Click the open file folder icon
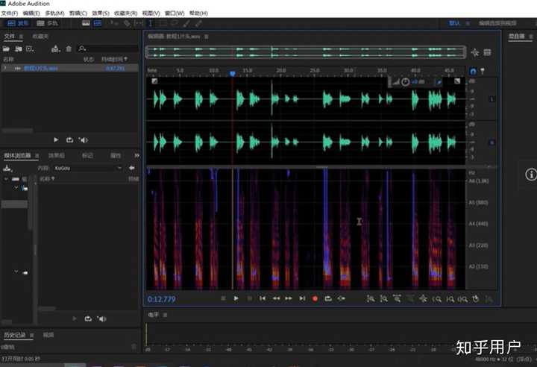 click(7, 48)
